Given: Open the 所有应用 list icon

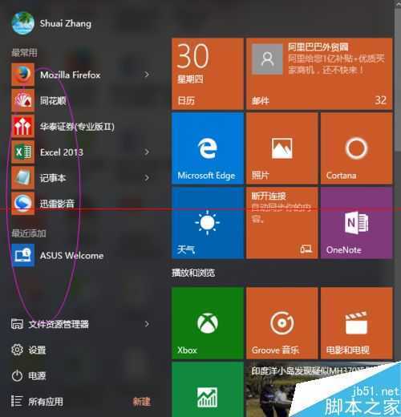Looking at the screenshot, I should [17, 401].
